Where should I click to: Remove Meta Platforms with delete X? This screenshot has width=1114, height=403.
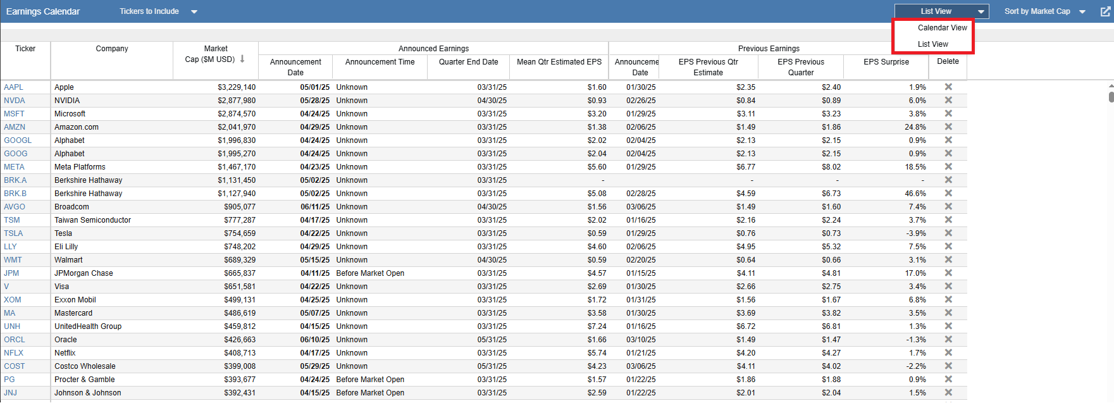pyautogui.click(x=948, y=166)
